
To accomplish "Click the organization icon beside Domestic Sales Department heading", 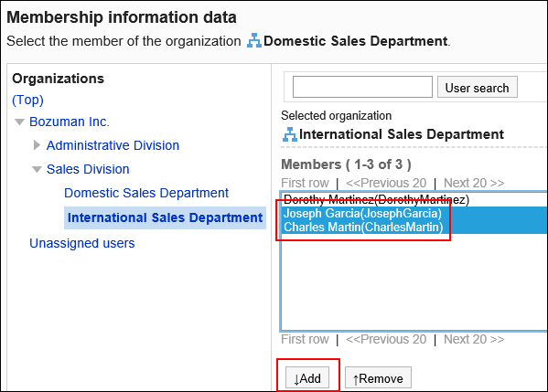I will (254, 40).
